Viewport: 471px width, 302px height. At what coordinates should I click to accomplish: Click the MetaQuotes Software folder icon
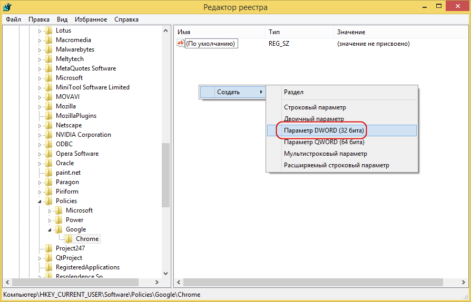tap(48, 68)
